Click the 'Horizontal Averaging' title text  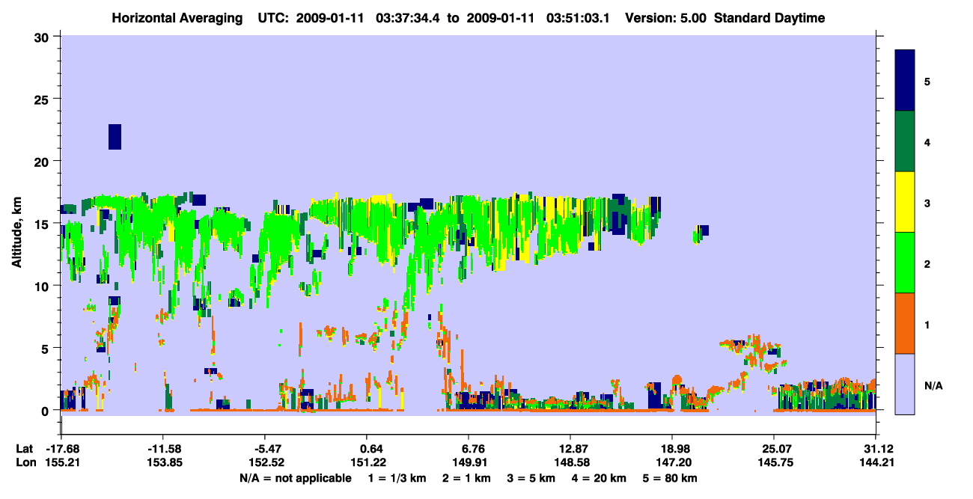pos(177,18)
